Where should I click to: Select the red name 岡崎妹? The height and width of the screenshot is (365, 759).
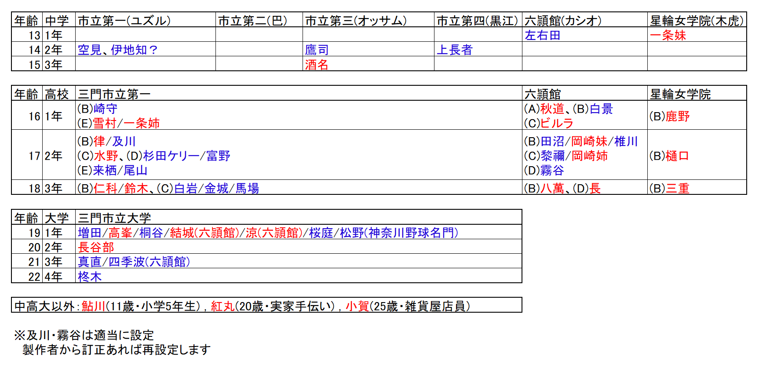589,141
